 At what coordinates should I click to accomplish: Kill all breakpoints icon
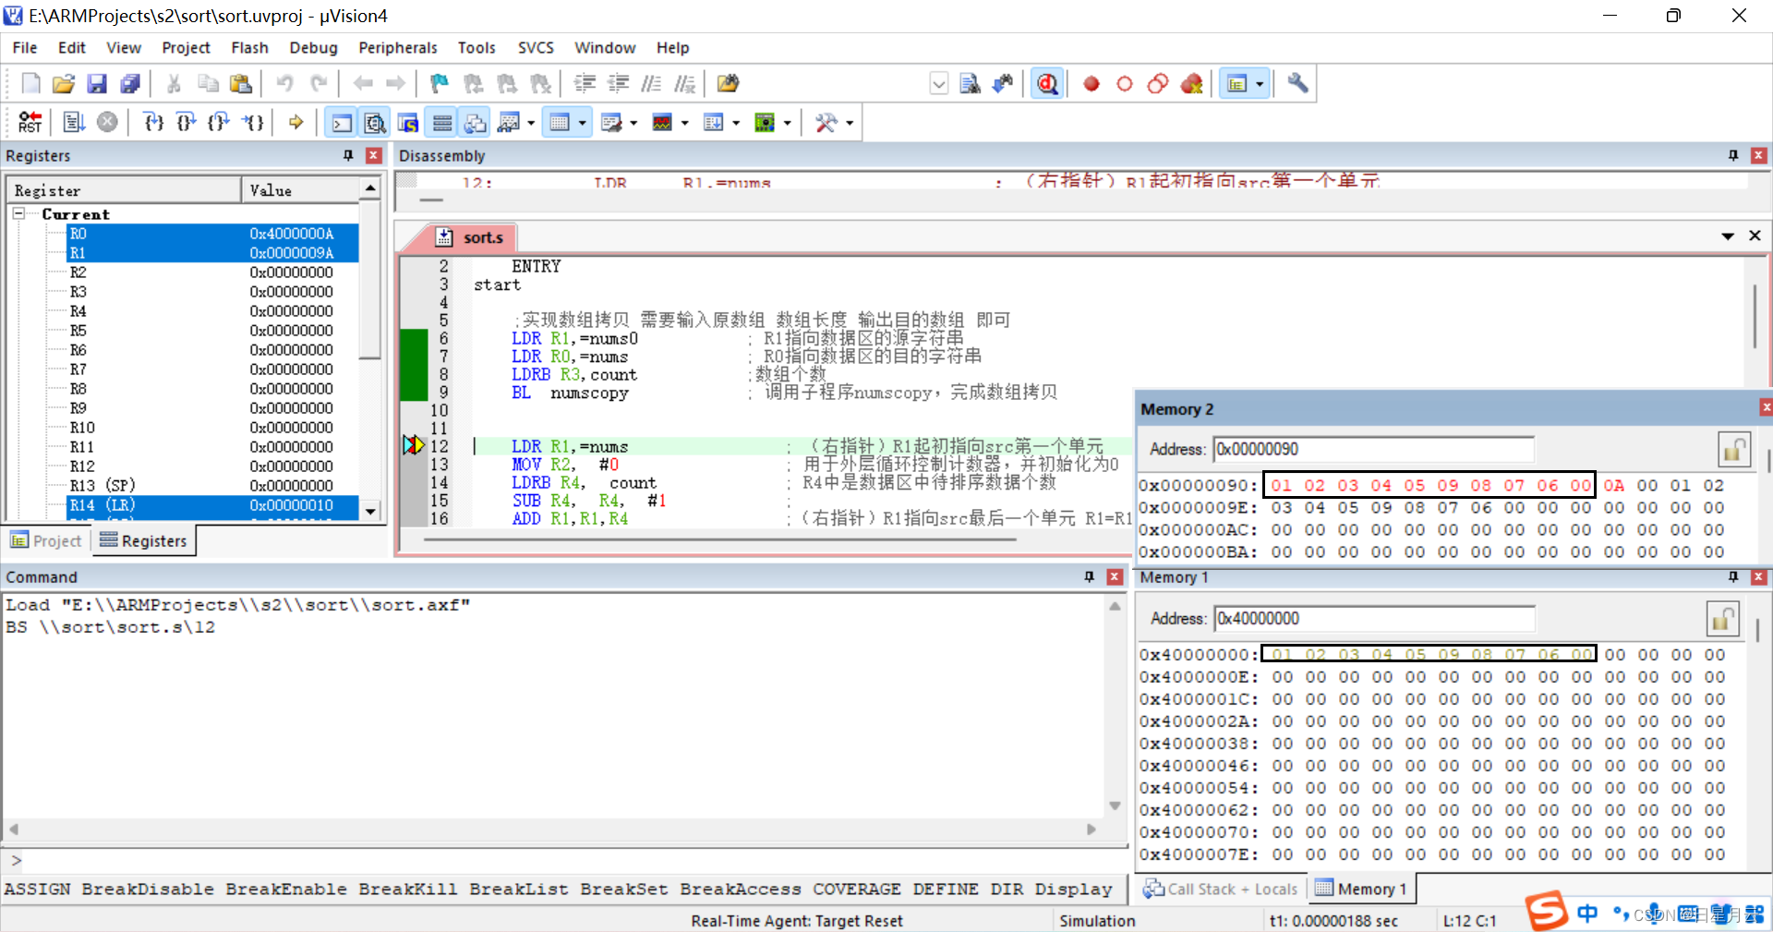coord(1191,84)
